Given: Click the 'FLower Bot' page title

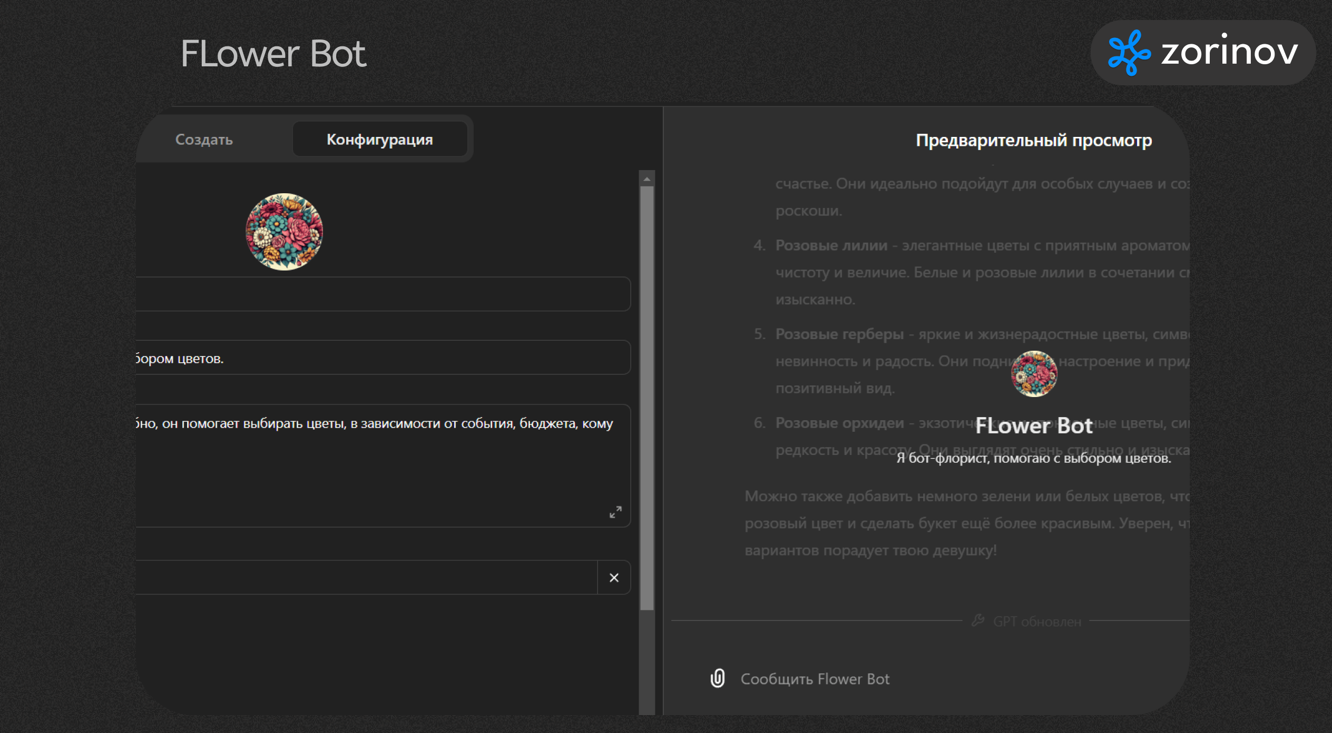Looking at the screenshot, I should pos(273,54).
